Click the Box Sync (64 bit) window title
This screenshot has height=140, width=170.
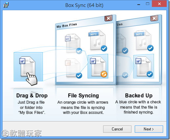pyautogui.click(x=84, y=5)
